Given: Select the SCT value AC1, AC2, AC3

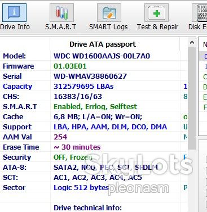Looking at the screenshot, I should pos(98,178).
